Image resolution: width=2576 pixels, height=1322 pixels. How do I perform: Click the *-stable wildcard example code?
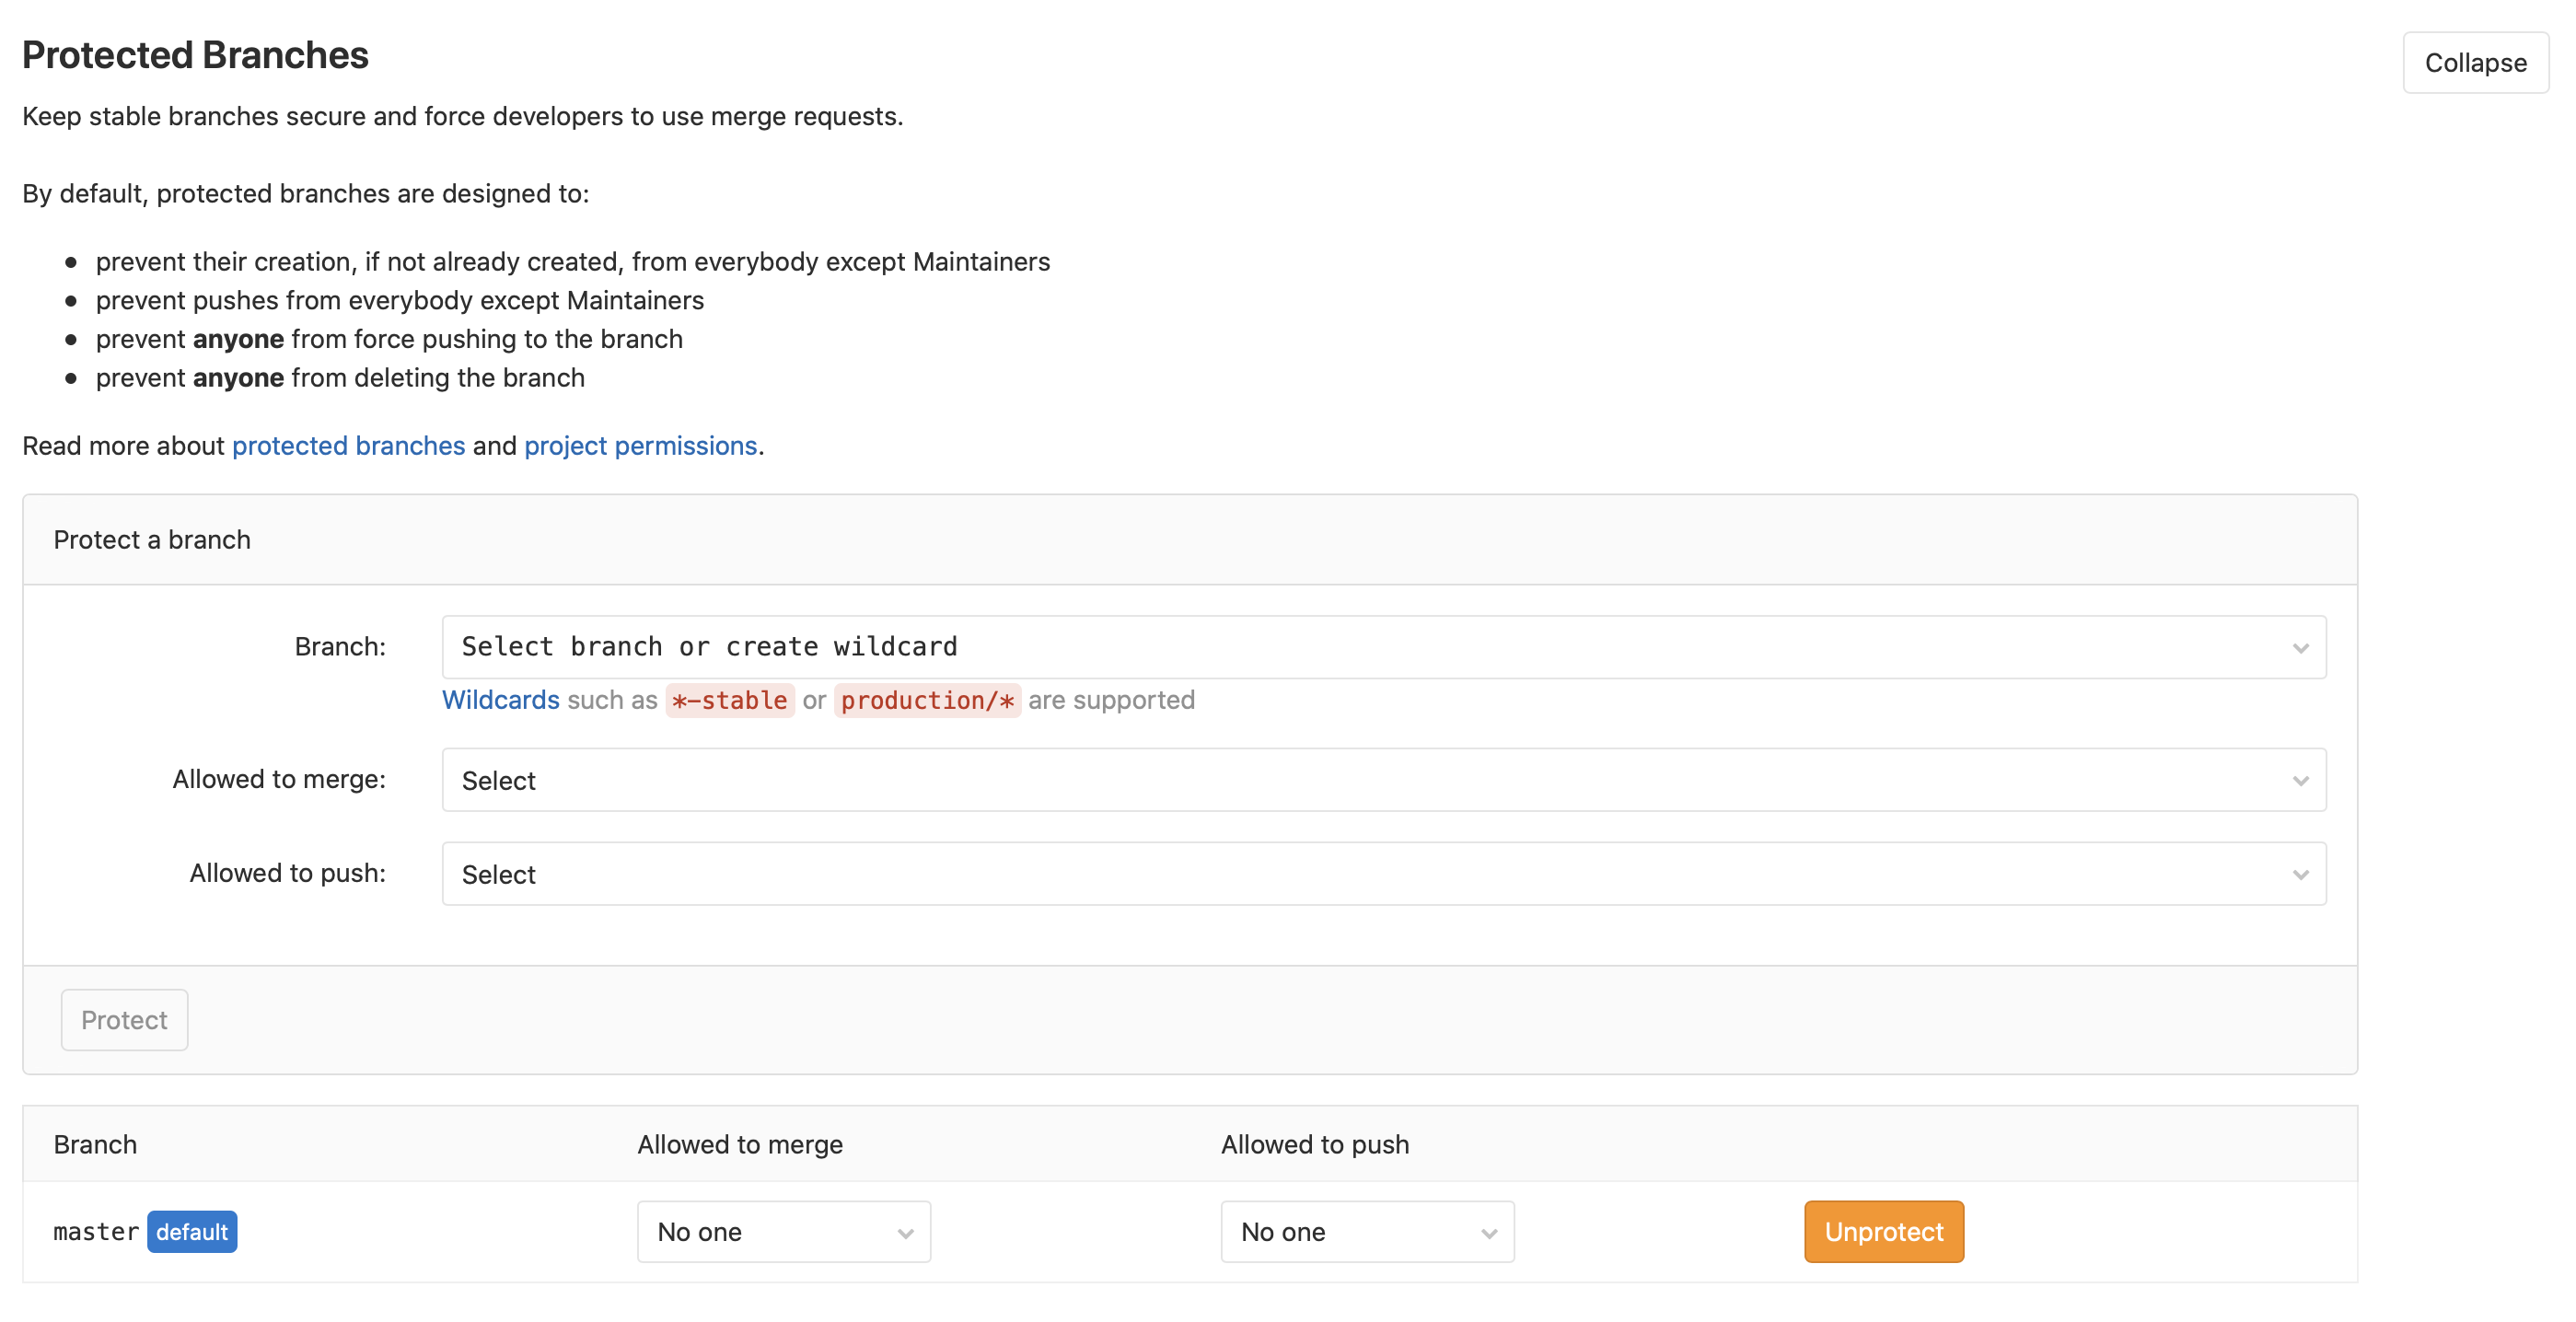click(x=730, y=700)
